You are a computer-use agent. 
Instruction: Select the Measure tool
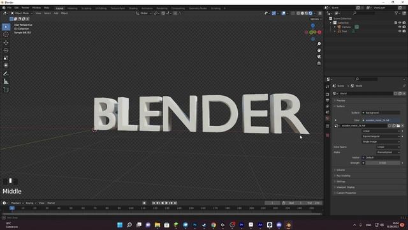coord(6,82)
